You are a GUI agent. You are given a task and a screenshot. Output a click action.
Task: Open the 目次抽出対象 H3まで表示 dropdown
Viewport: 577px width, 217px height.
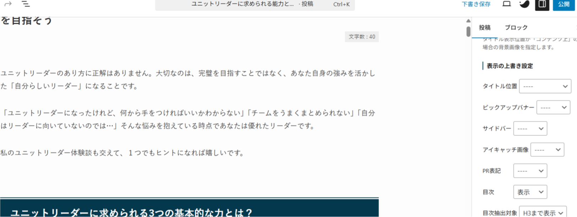(543, 212)
